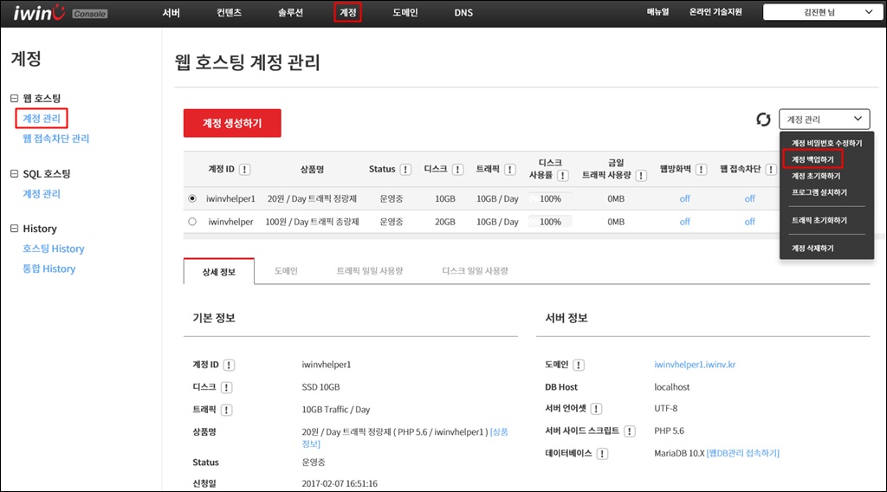Click the 계정 생성하기 button
The width and height of the screenshot is (887, 492).
[232, 123]
